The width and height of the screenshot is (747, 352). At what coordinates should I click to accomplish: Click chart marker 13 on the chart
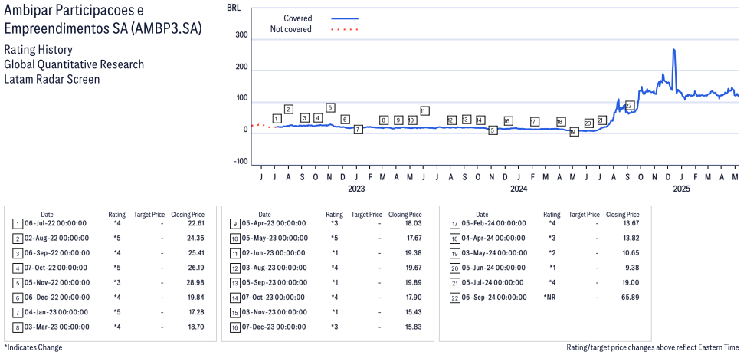pos(467,119)
